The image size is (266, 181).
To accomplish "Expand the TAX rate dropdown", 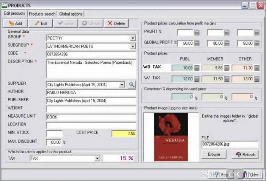I will 97,158.
